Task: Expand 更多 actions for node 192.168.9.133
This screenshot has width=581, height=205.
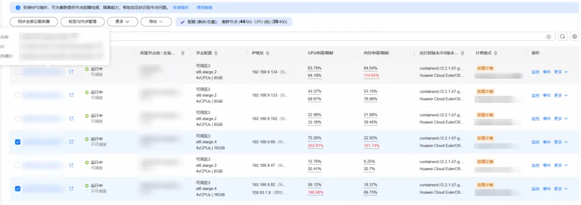Action: (x=561, y=95)
